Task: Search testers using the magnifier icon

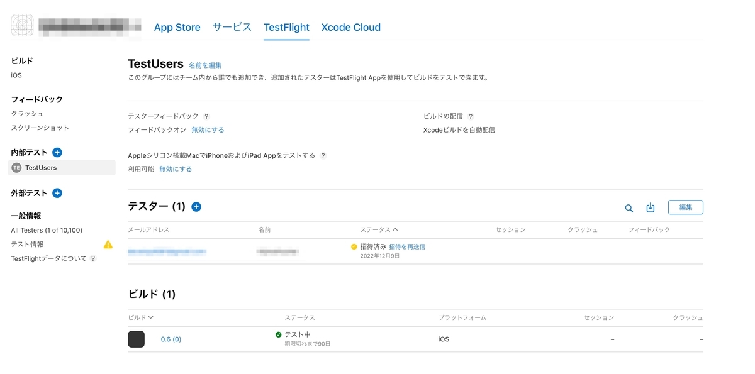Action: click(x=629, y=208)
